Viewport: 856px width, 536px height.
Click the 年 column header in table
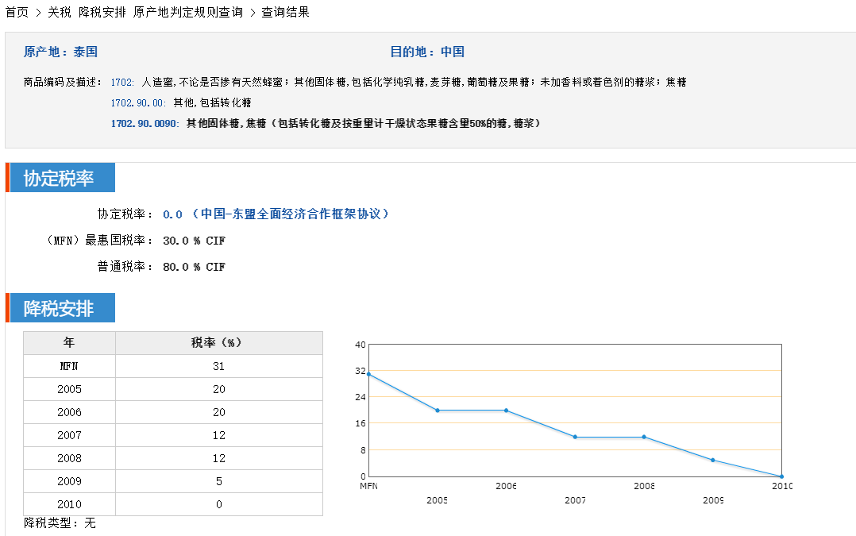(69, 343)
